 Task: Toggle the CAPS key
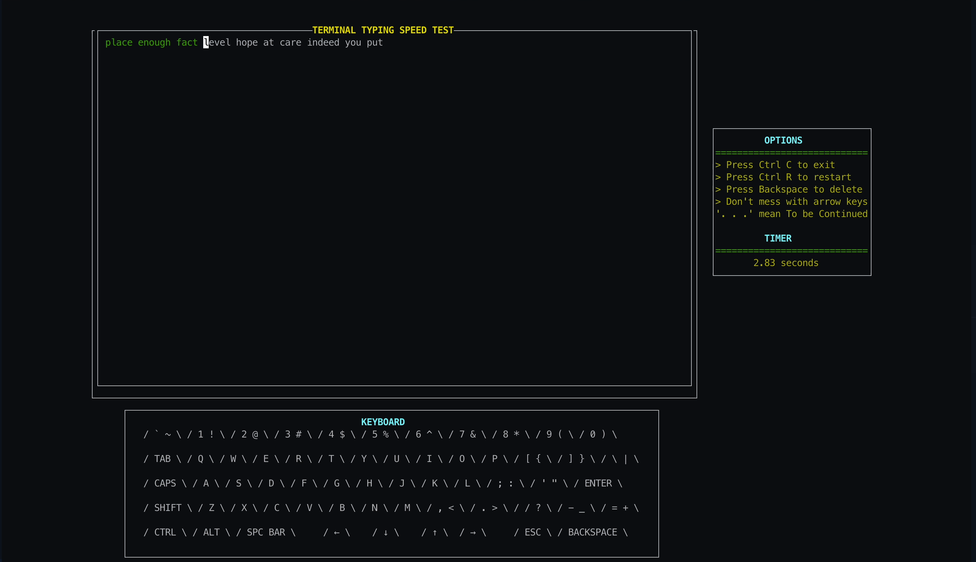coord(165,483)
